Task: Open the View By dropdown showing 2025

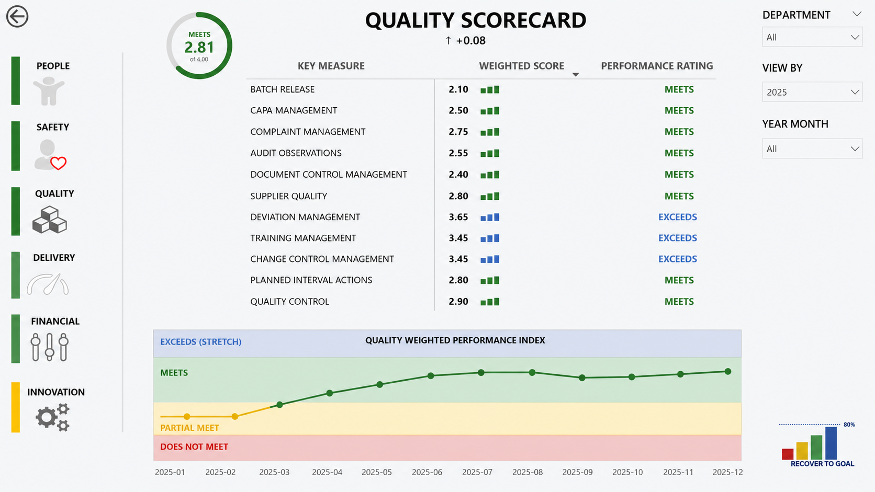Action: (x=812, y=92)
